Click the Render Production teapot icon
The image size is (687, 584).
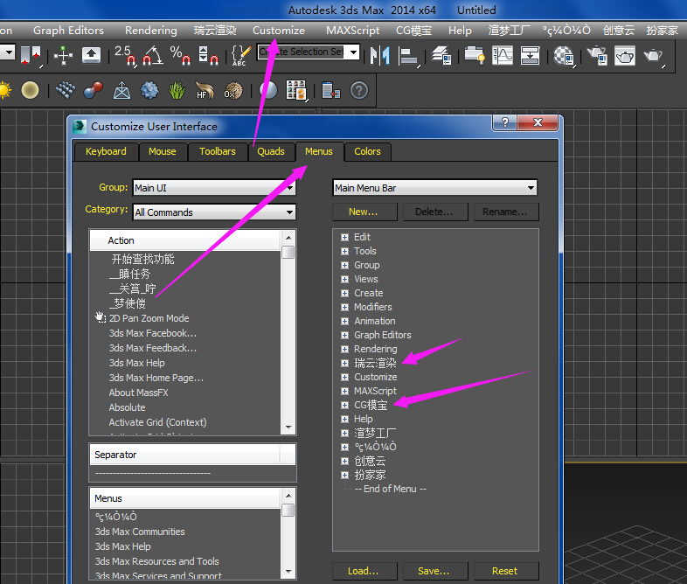tap(654, 56)
